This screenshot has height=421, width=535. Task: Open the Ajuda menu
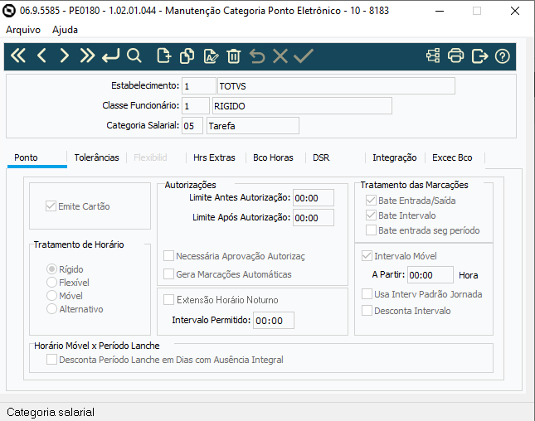click(x=65, y=30)
